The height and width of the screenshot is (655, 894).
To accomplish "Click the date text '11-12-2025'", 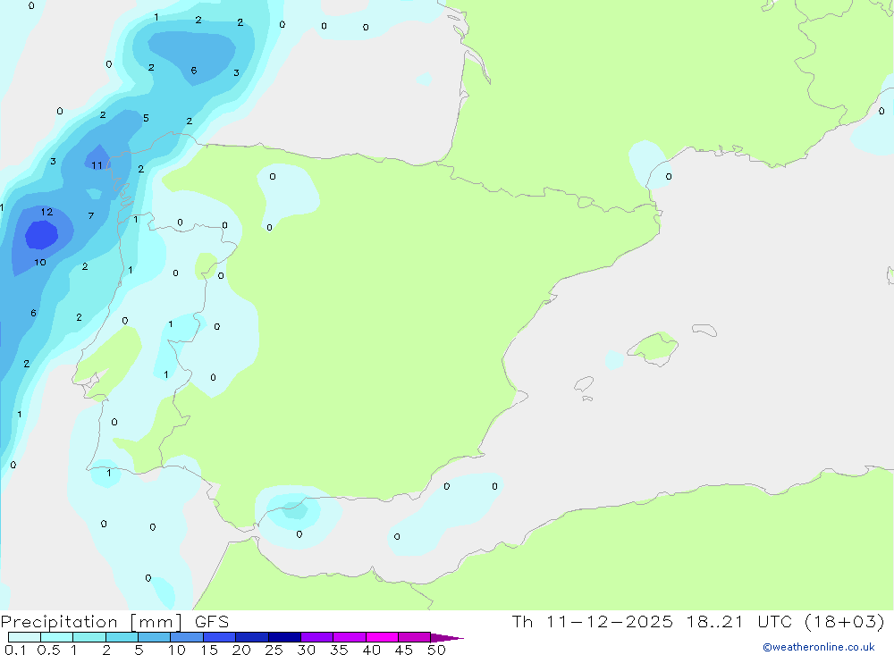I will [610, 622].
